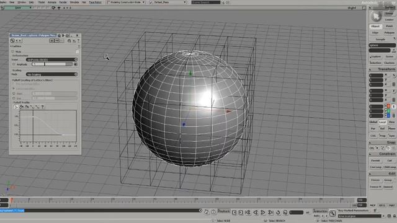Image resolution: width=397 pixels, height=223 pixels.
Task: Click the current frame input field
Action: click(297, 212)
